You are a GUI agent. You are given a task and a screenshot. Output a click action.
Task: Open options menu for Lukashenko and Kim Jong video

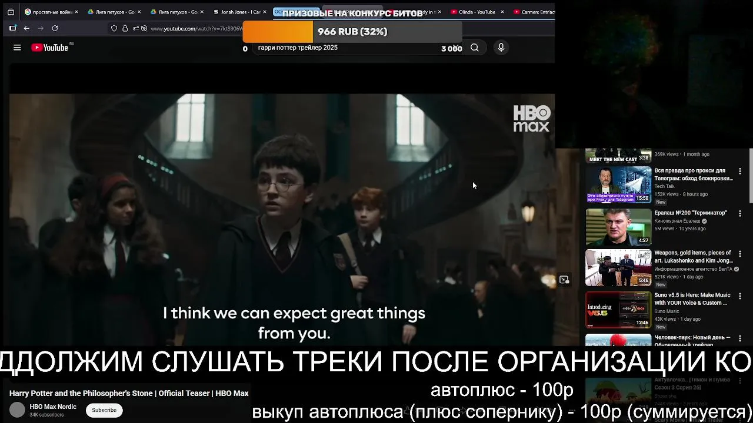point(740,254)
